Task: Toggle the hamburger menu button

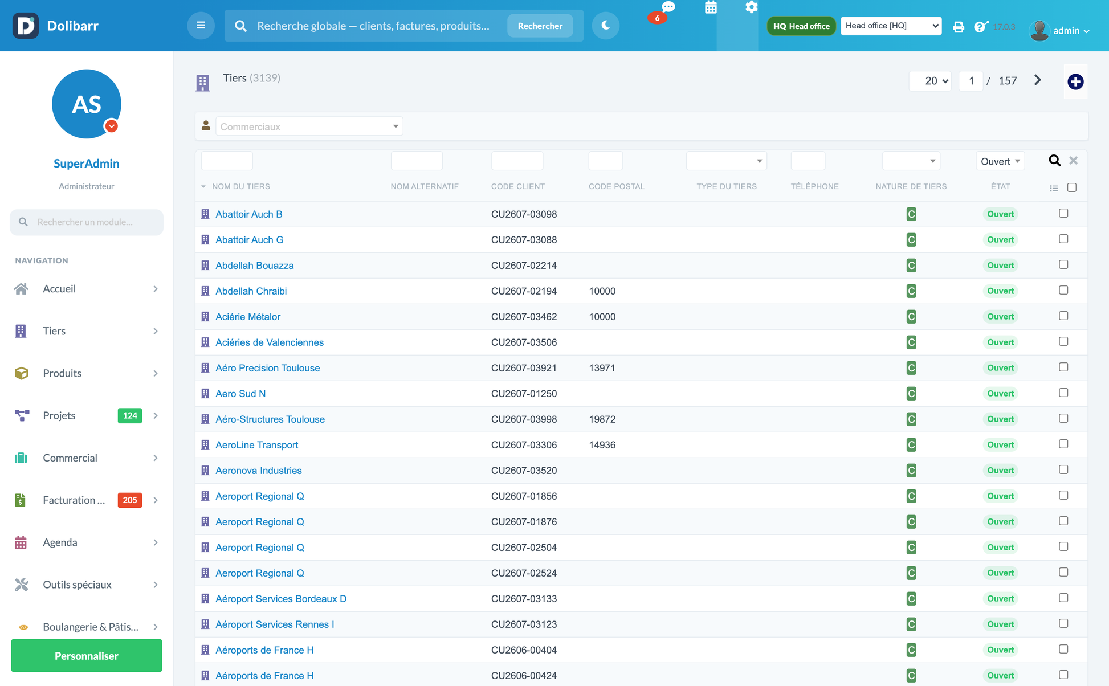Action: [201, 26]
